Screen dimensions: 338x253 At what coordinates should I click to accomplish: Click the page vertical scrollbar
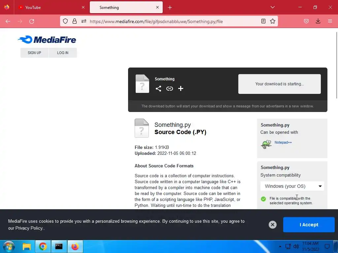(x=337, y=65)
